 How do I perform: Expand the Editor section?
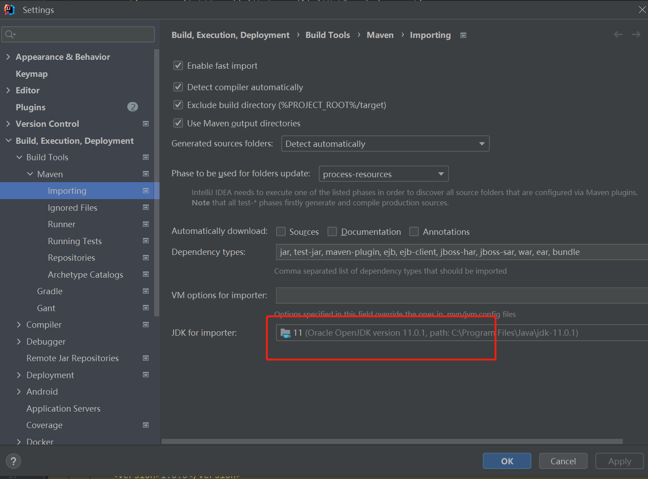(8, 90)
